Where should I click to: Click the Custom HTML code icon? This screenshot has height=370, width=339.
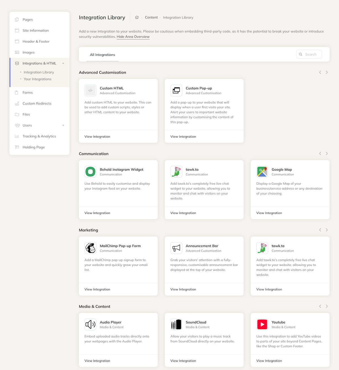90,91
